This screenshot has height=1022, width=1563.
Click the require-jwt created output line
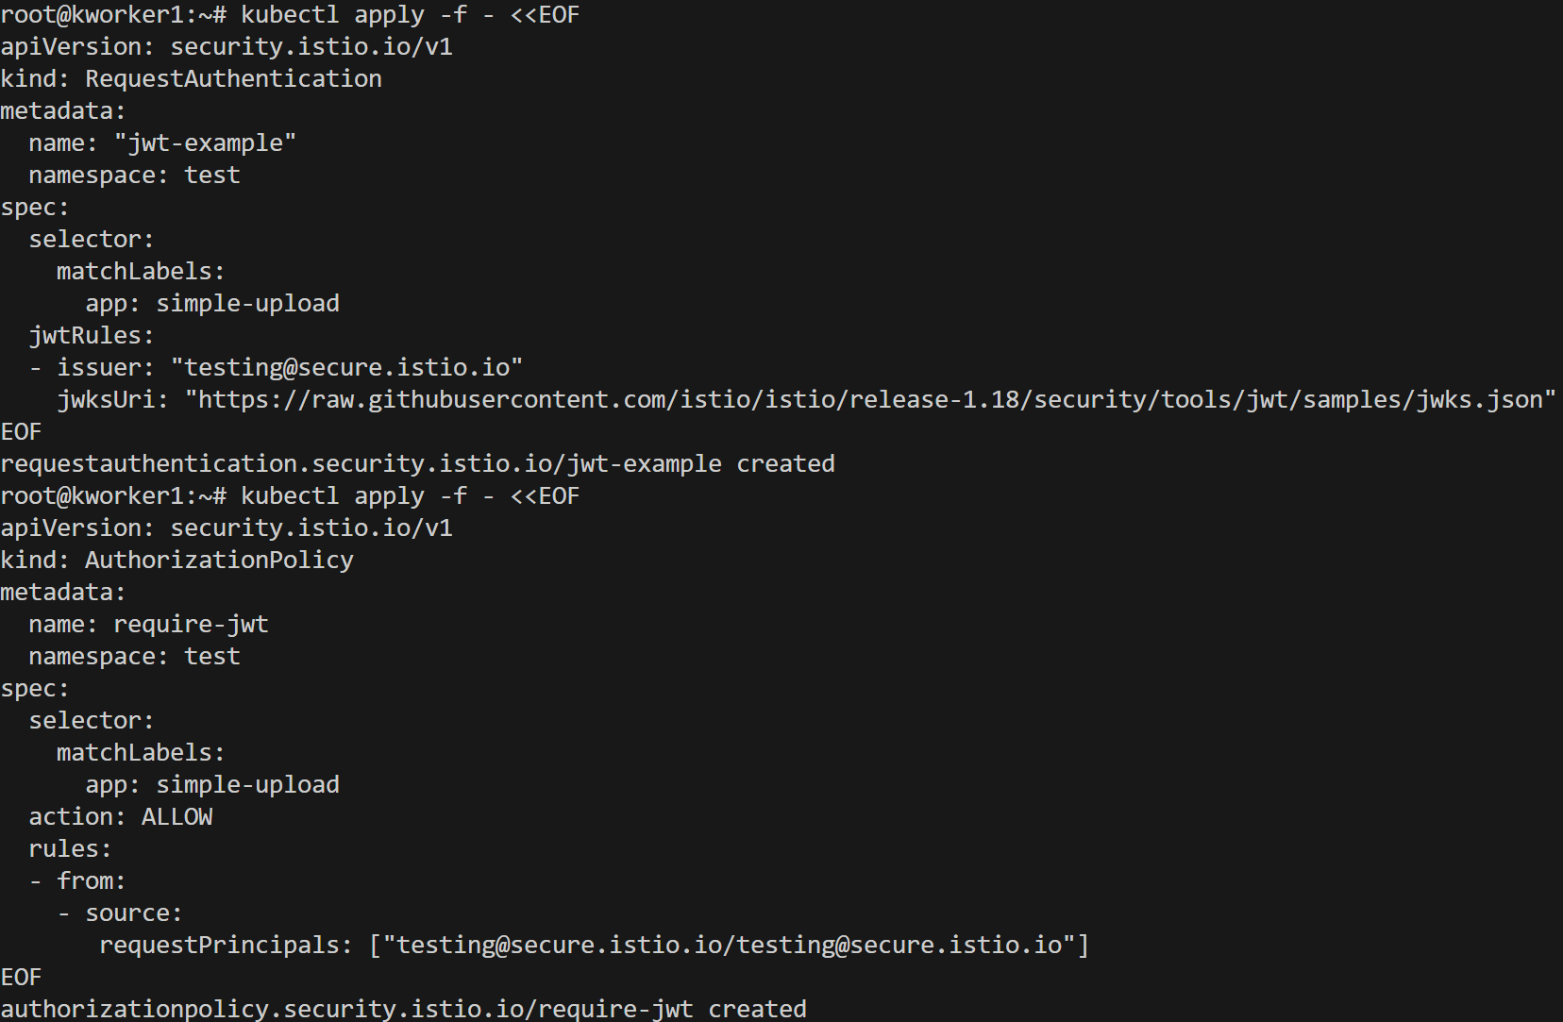[403, 1009]
